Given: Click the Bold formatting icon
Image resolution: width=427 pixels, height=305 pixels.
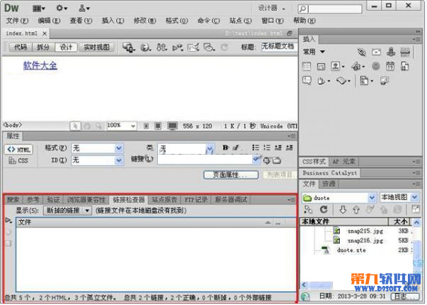Looking at the screenshot, I should click(x=225, y=148).
